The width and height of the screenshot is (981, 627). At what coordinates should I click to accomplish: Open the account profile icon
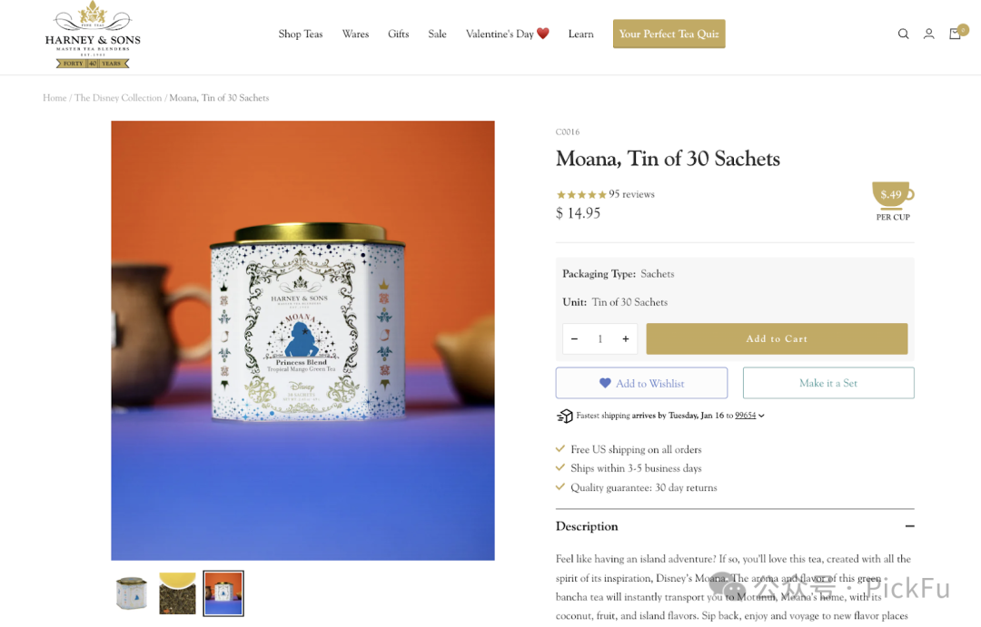click(x=928, y=34)
